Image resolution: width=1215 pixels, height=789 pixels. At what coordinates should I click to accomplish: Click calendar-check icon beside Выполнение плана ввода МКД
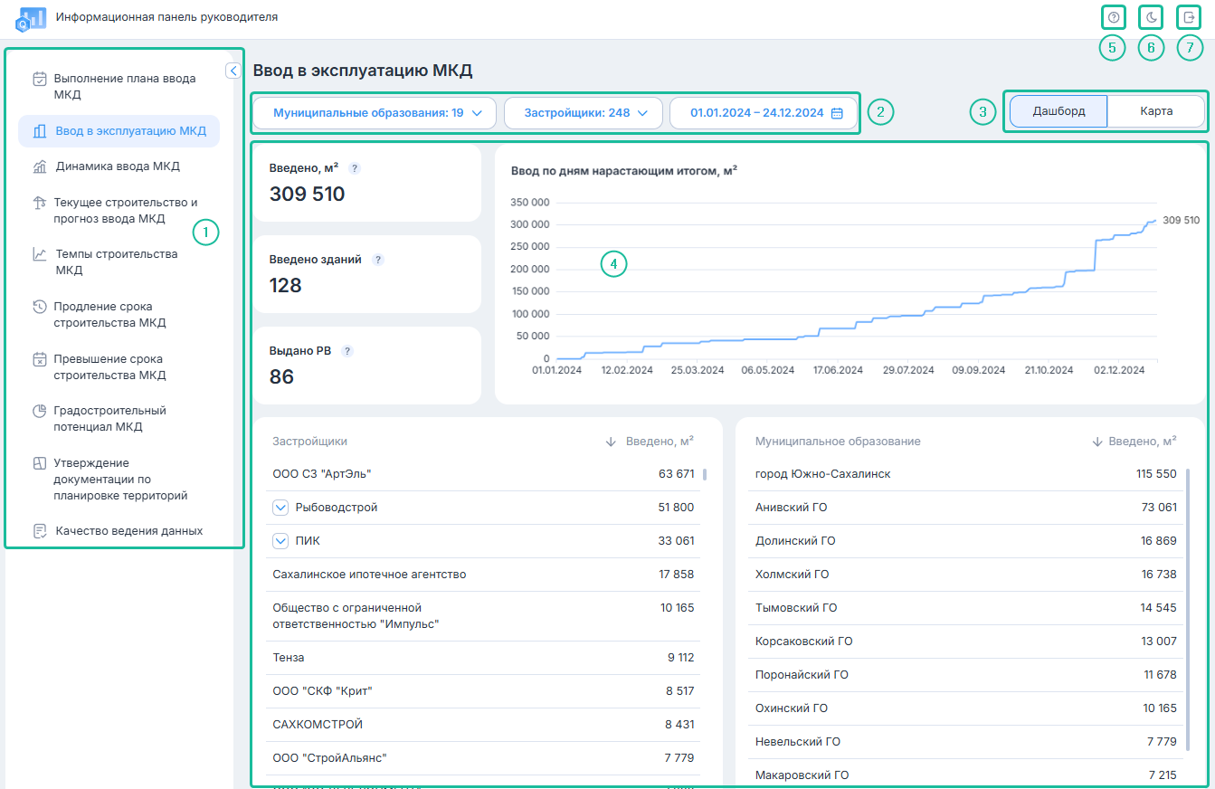click(40, 79)
